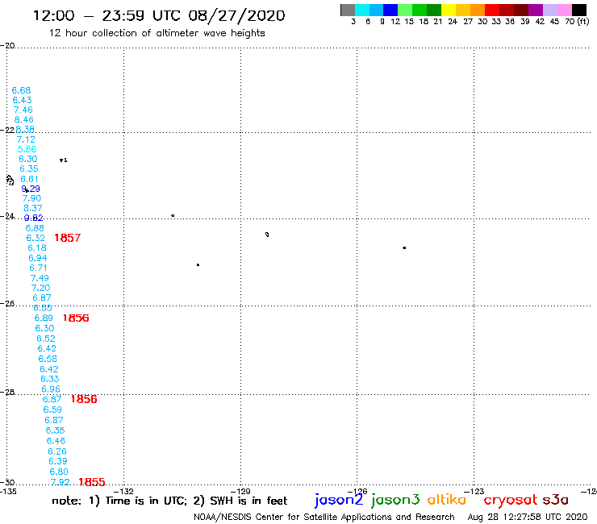Select the wave height '6.58'
This screenshot has height=524, width=597.
pyautogui.click(x=48, y=359)
